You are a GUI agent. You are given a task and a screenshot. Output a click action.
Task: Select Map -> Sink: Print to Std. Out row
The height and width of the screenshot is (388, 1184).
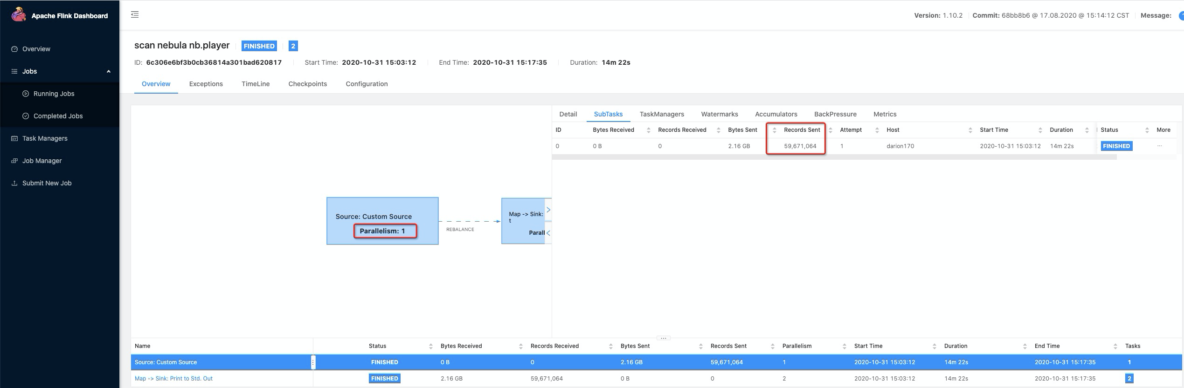tap(656, 378)
